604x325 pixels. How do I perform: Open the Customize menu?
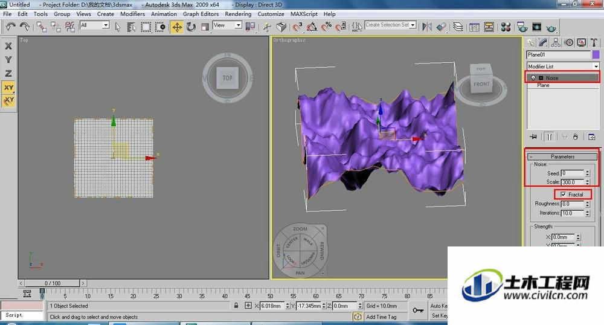tap(271, 14)
